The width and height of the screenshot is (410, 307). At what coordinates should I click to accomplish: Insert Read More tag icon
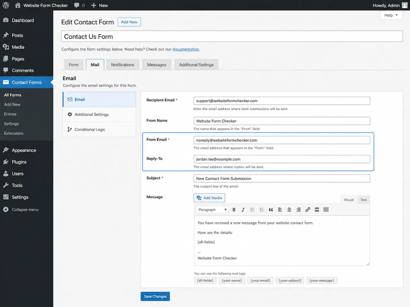(x=317, y=210)
